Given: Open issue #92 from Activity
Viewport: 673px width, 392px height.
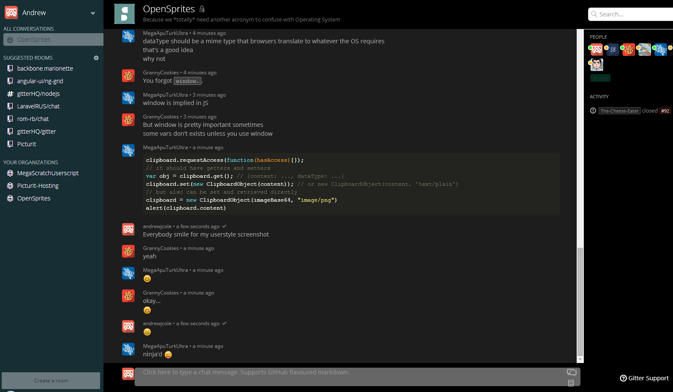Looking at the screenshot, I should (x=665, y=111).
